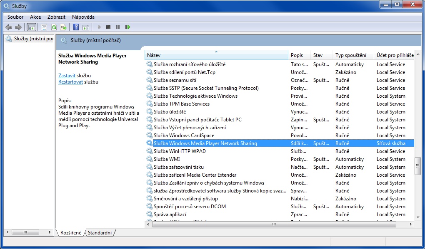Click the Export list toolbar icon
This screenshot has width=425, height=249.
[x=63, y=27]
